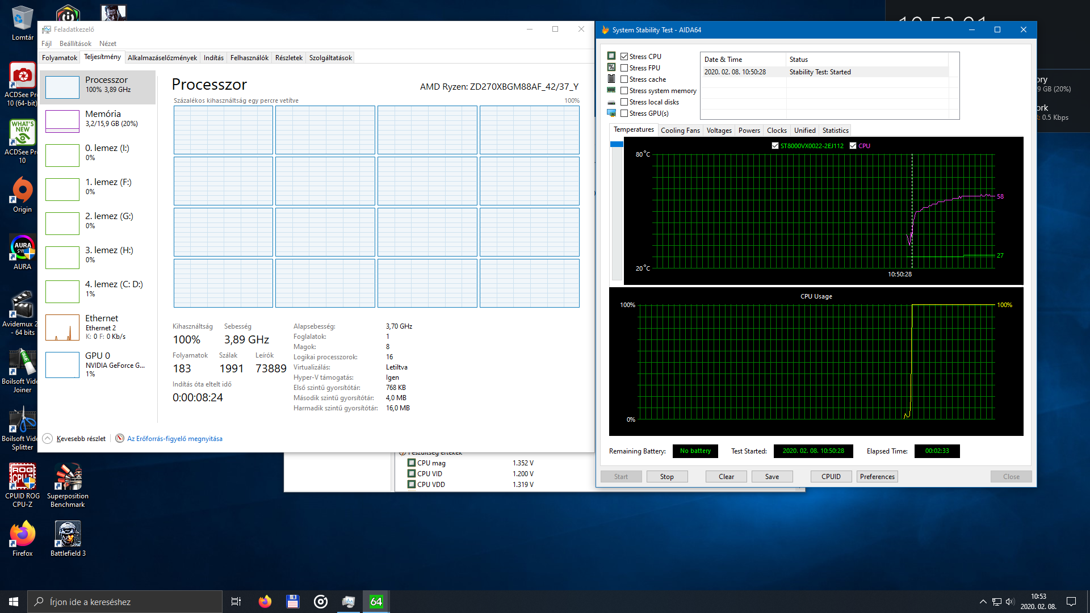Click the memory icon beside Stress system memory
Screen dimensions: 1090x613
pos(611,90)
